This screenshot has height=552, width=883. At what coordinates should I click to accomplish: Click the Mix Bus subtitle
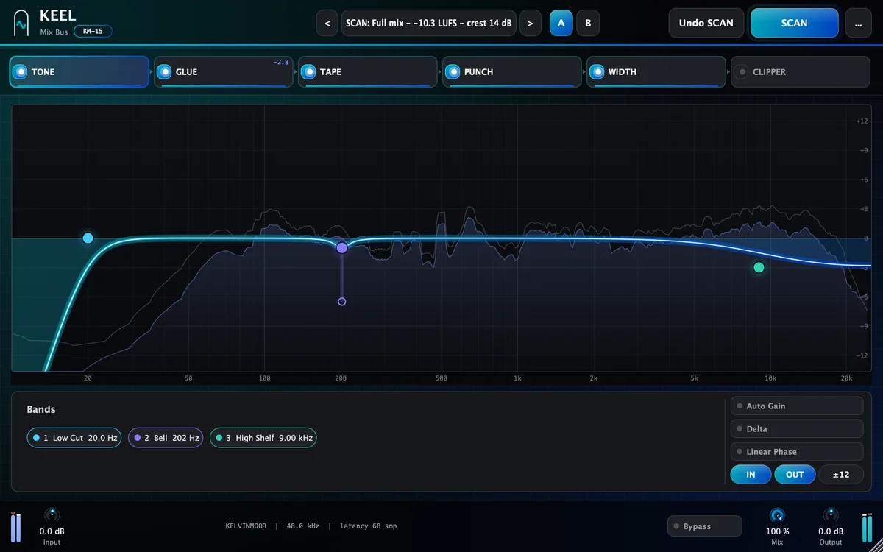click(54, 32)
